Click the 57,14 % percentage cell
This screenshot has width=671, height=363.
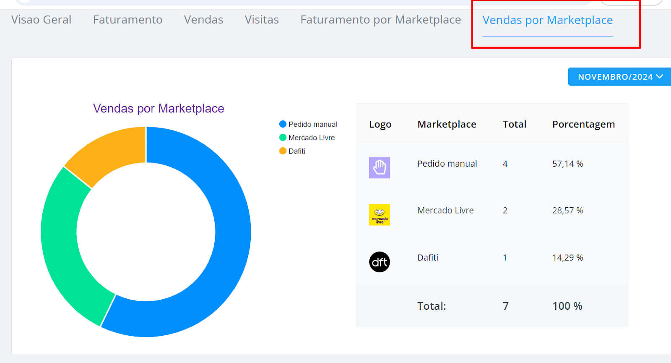567,164
